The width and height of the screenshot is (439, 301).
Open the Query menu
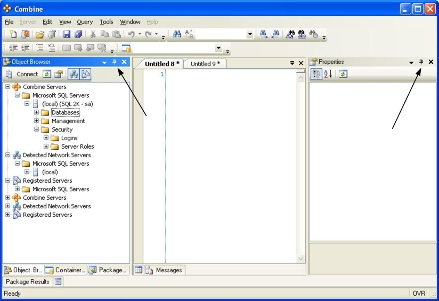pyautogui.click(x=84, y=22)
